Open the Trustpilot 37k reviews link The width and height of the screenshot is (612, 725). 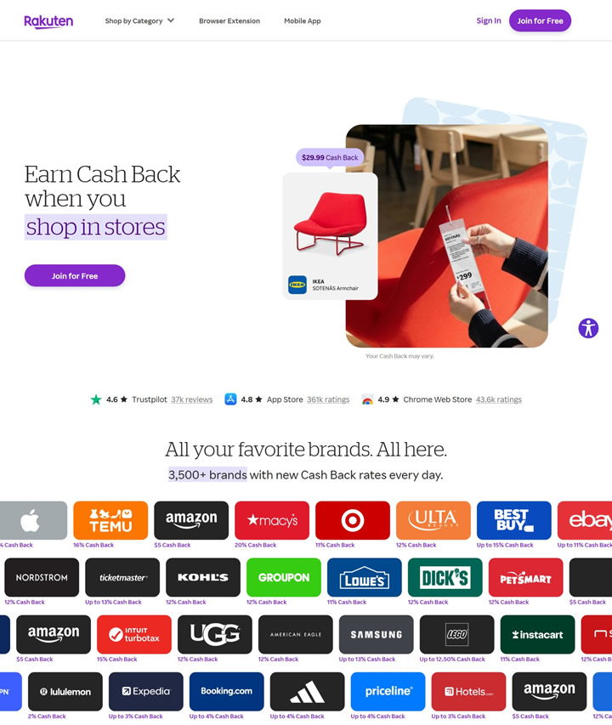192,399
